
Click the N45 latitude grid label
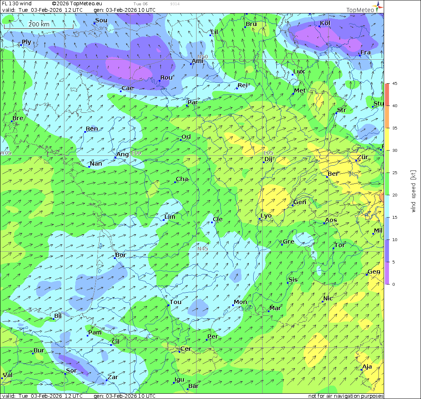(203, 249)
